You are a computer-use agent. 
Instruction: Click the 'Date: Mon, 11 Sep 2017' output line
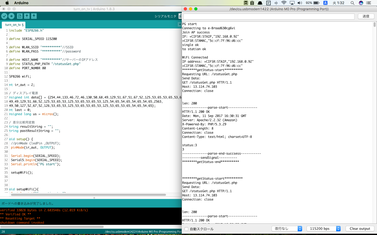click(214, 116)
